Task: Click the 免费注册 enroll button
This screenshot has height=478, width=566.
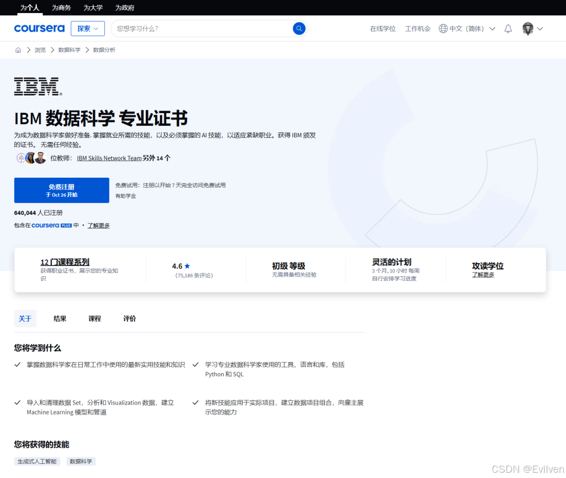Action: click(x=62, y=190)
